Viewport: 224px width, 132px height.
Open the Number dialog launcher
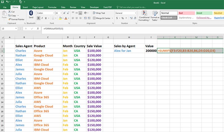click(x=136, y=23)
